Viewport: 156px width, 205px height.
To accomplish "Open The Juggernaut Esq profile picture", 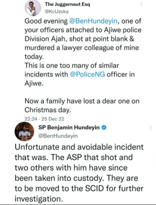I will pyautogui.click(x=33, y=8).
